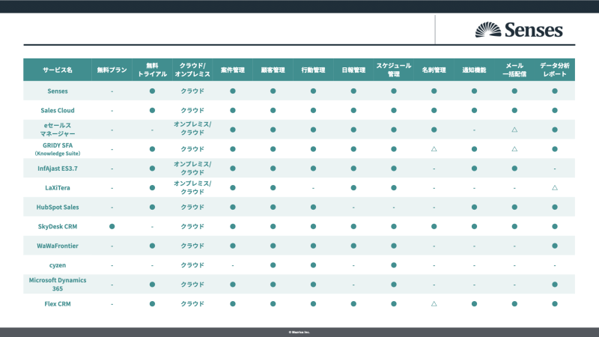Screen dimensions: 599x337
Task: Click the copyright text in the footer
Action: [299, 333]
